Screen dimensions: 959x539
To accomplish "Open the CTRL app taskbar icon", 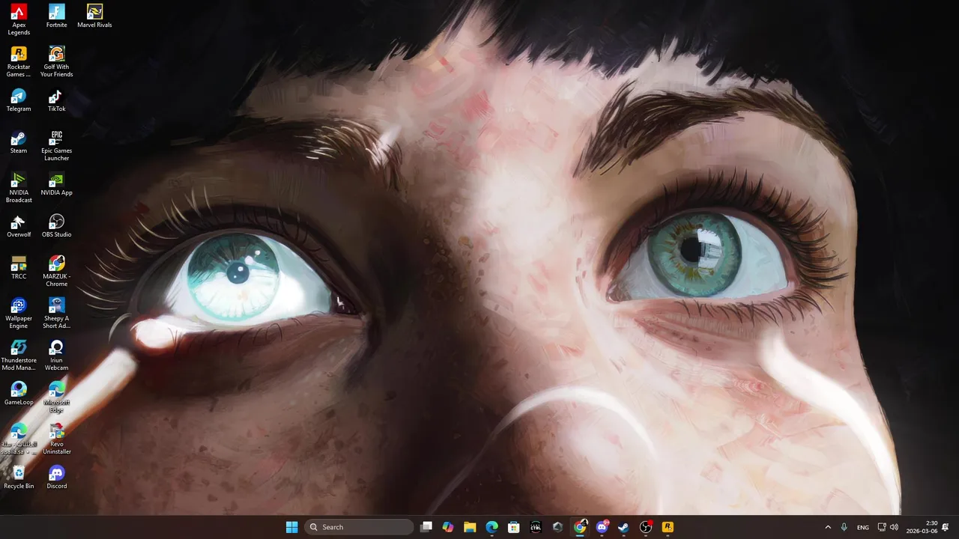I will point(536,527).
